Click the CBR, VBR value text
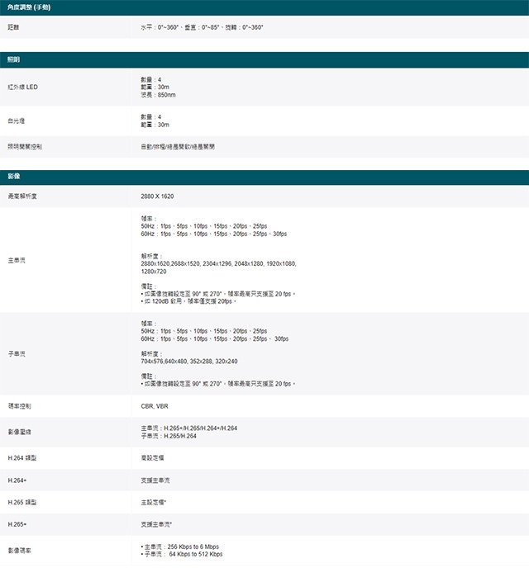Screen dimensions: 529x582 (x=155, y=406)
